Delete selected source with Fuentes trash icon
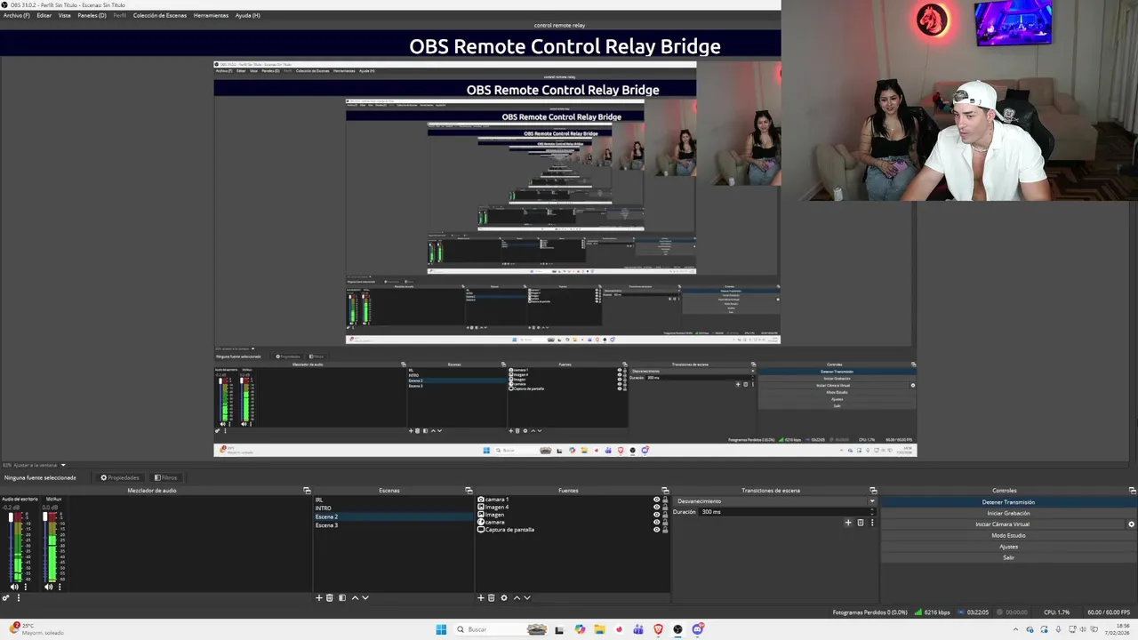This screenshot has height=640, width=1138. click(491, 597)
